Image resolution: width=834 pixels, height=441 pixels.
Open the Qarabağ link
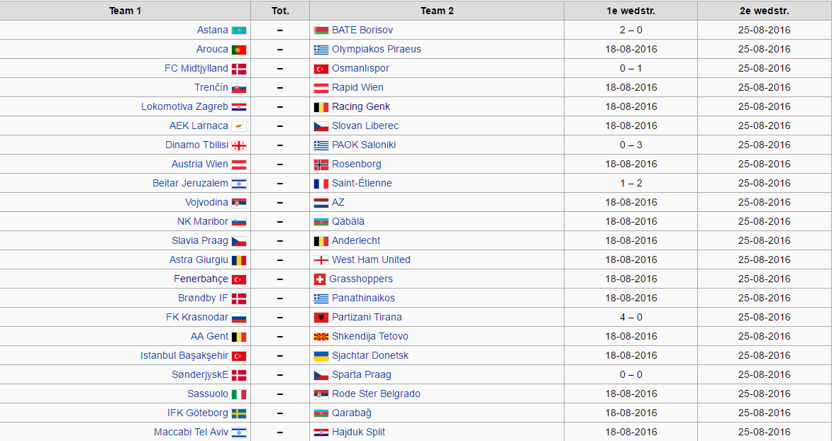[352, 413]
